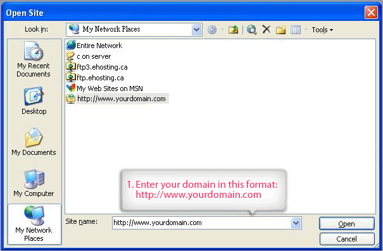Click the Search the Web icon
The width and height of the screenshot is (383, 251).
point(251,30)
